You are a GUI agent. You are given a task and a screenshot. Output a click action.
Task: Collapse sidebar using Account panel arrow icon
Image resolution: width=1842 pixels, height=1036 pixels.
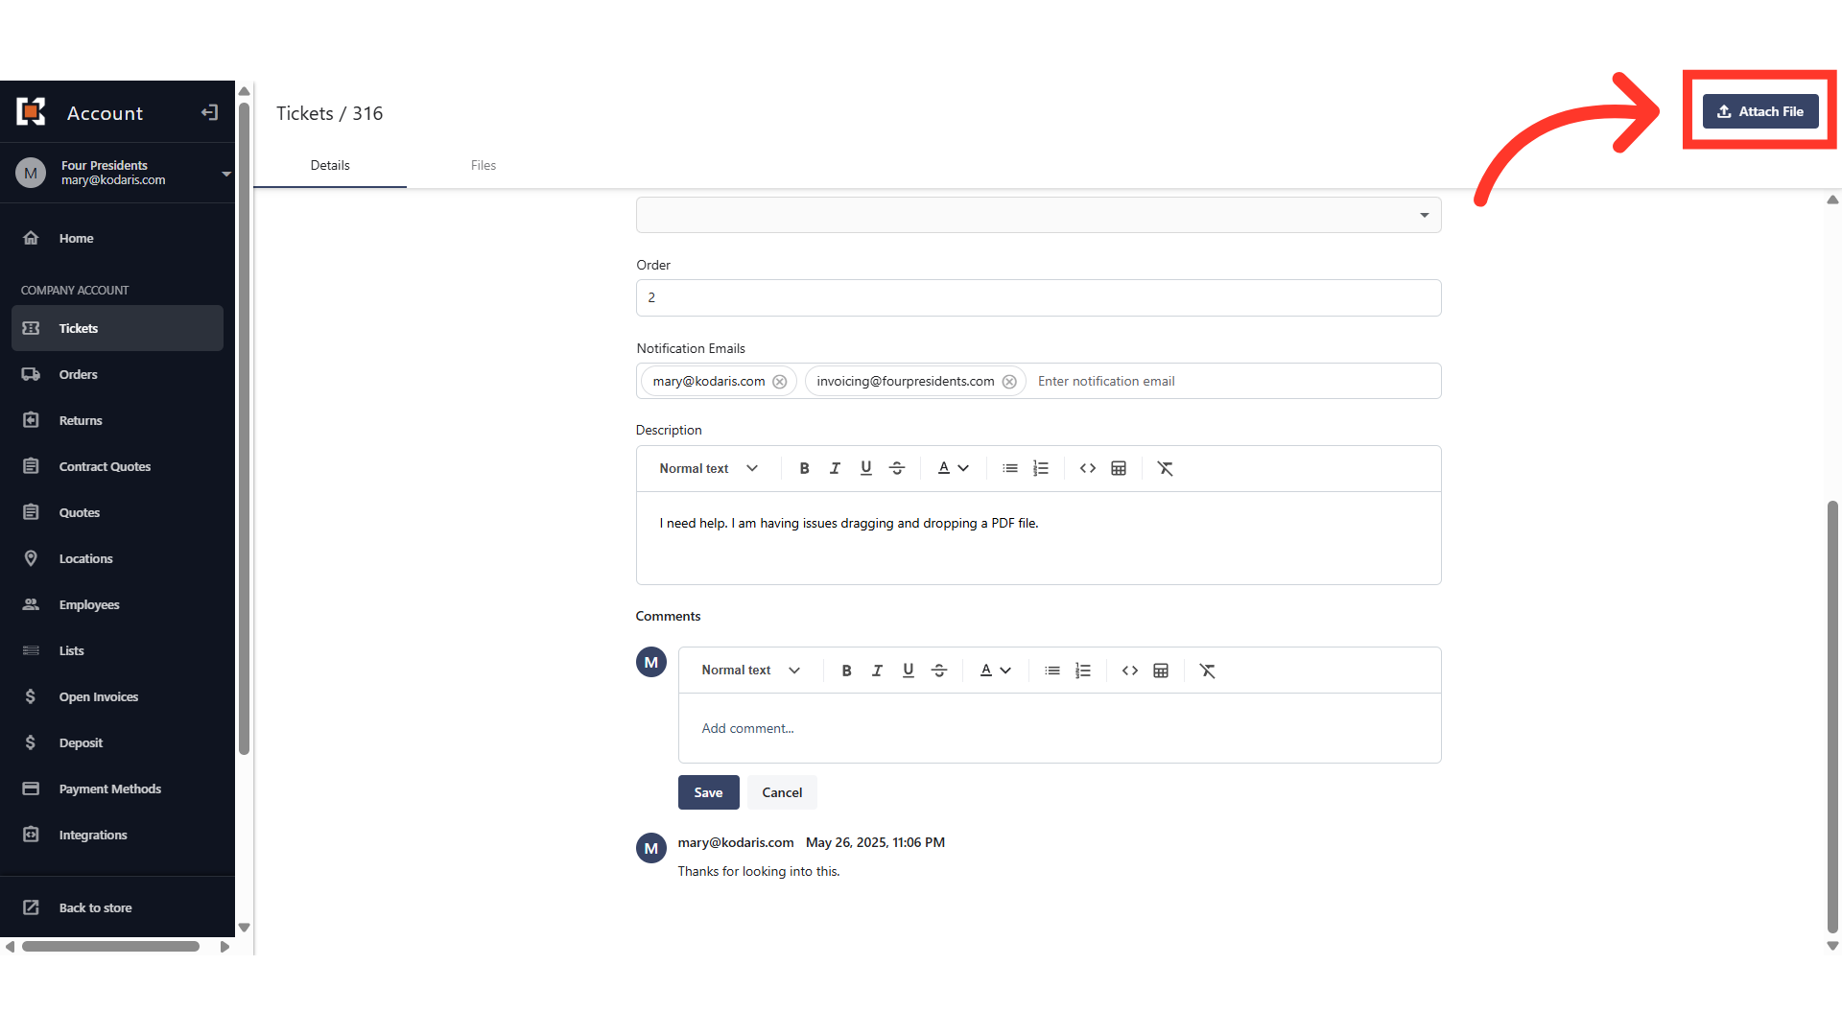pos(209,113)
